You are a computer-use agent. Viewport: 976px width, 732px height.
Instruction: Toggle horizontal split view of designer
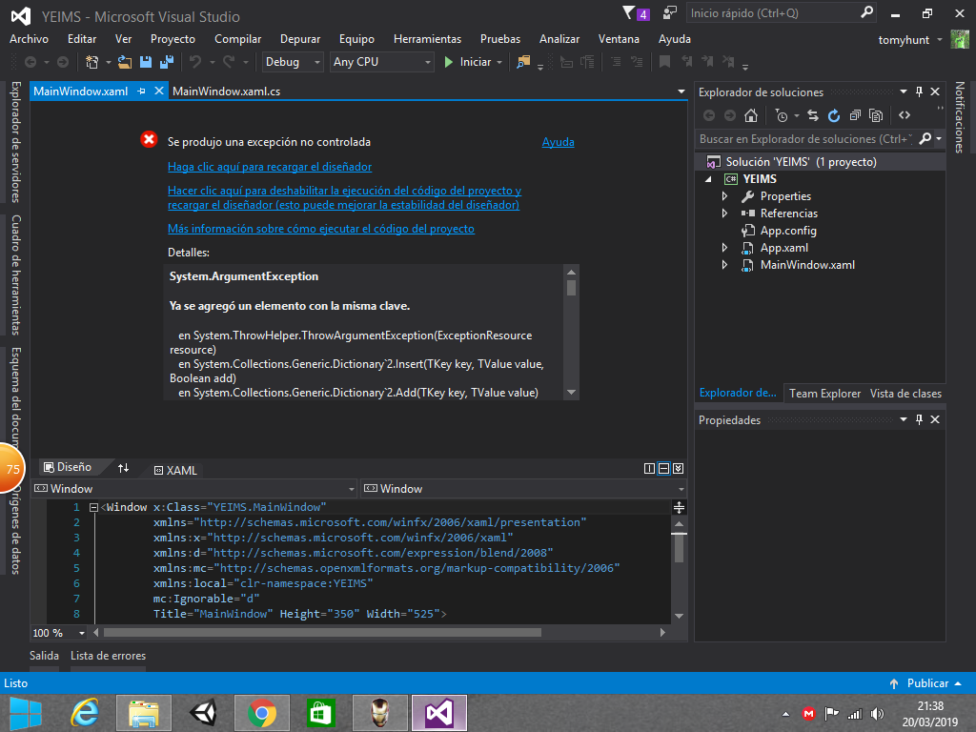pos(663,468)
